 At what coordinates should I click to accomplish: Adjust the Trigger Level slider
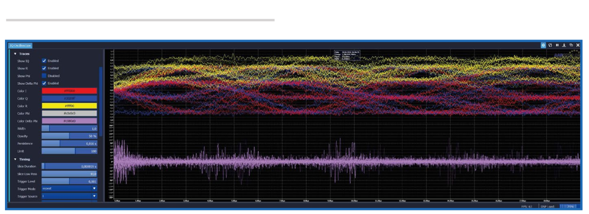pyautogui.click(x=69, y=181)
